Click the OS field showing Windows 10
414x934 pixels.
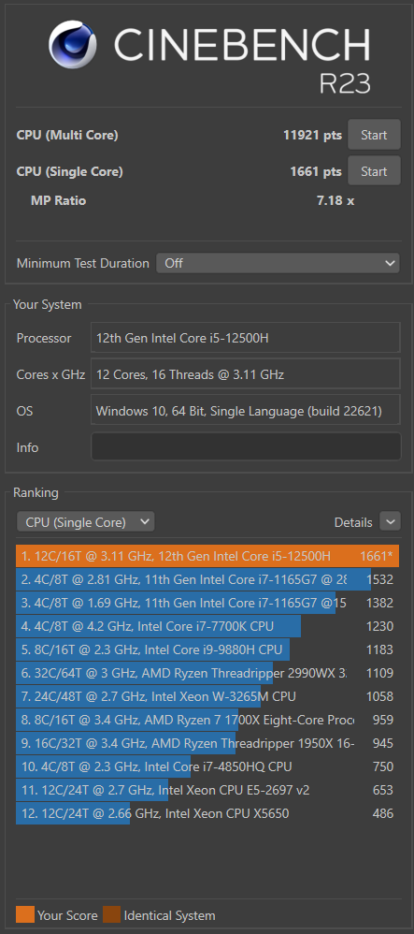(246, 411)
